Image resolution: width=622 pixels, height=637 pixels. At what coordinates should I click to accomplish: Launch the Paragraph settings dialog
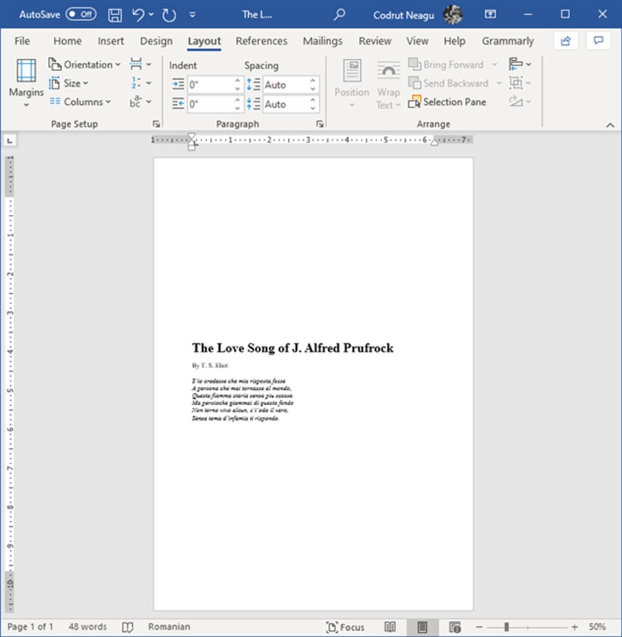click(320, 124)
